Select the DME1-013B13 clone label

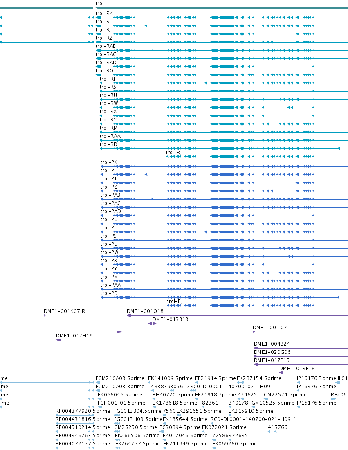(171, 319)
